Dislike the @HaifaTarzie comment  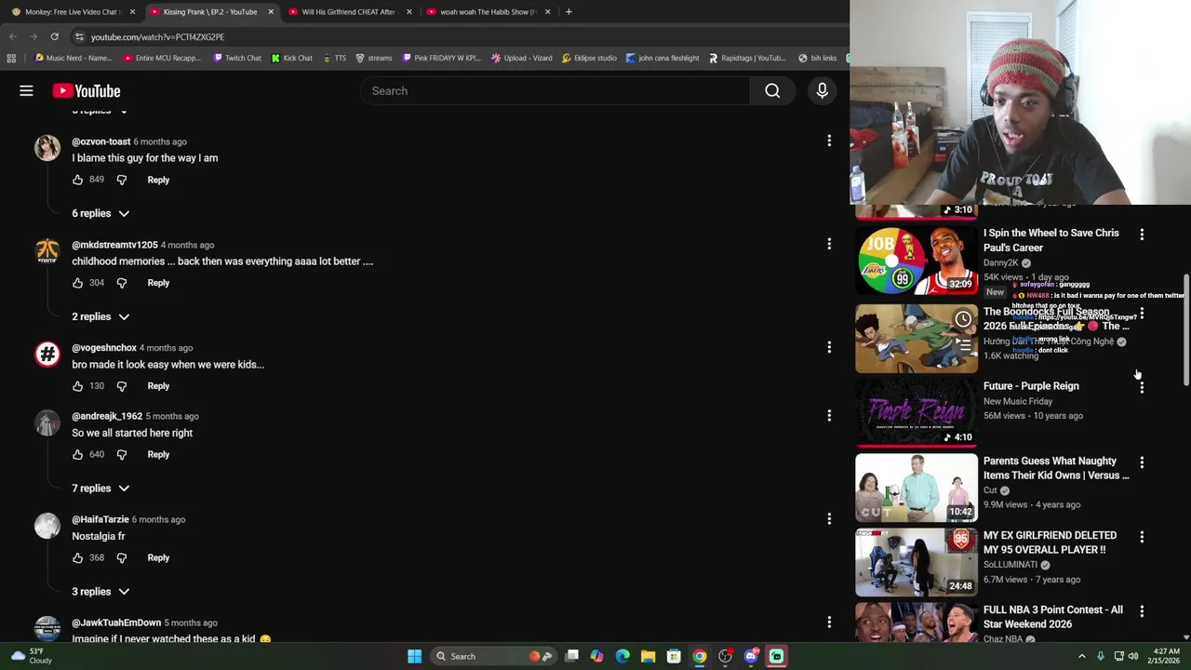pyautogui.click(x=122, y=557)
